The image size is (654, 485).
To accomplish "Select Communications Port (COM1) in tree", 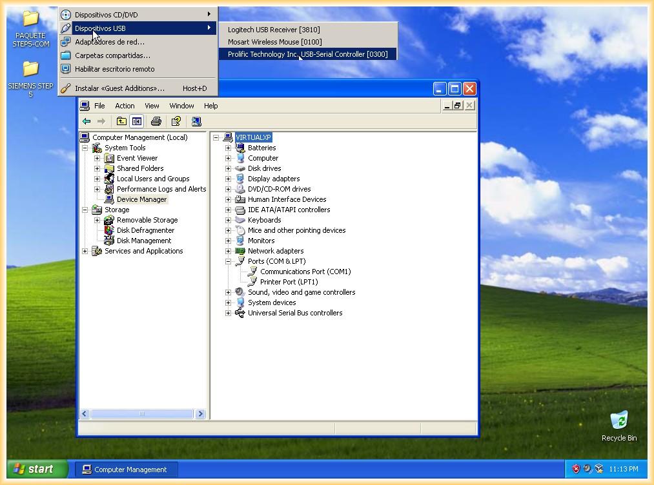I will tap(305, 272).
